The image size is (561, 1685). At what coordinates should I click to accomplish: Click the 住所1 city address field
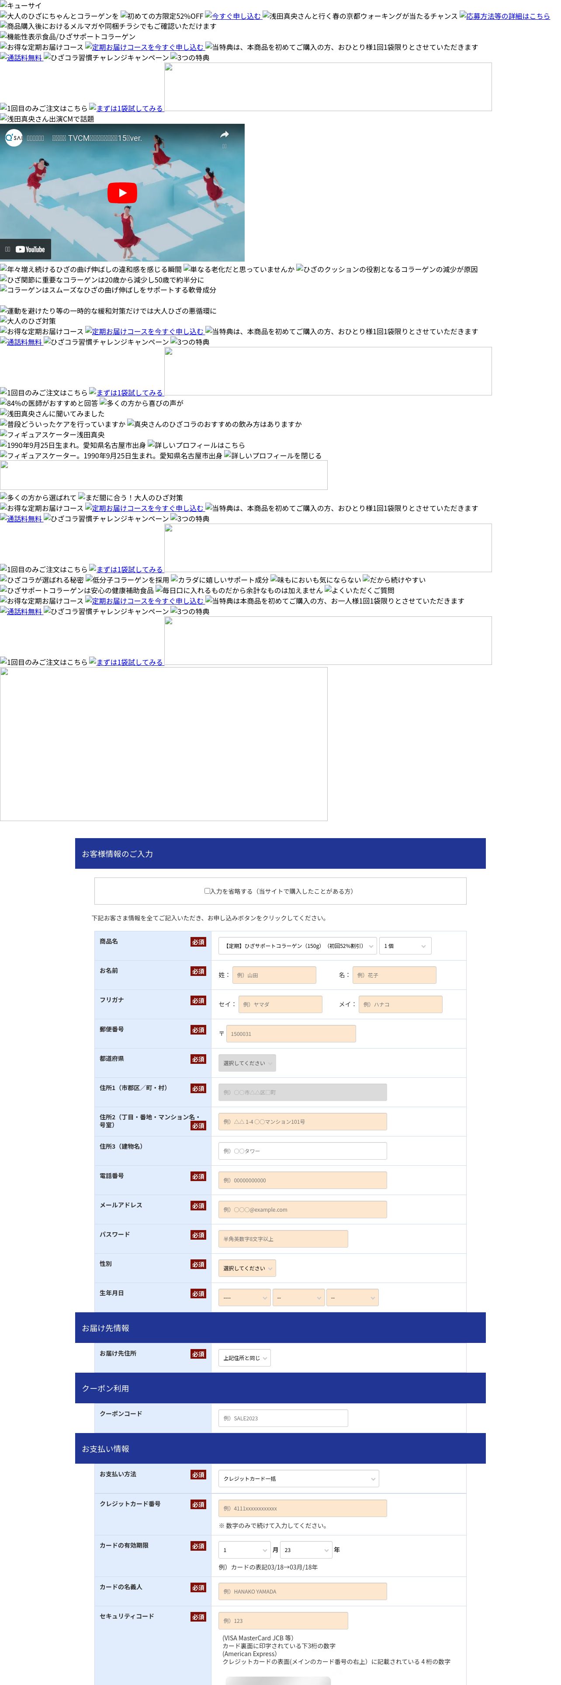click(302, 1092)
